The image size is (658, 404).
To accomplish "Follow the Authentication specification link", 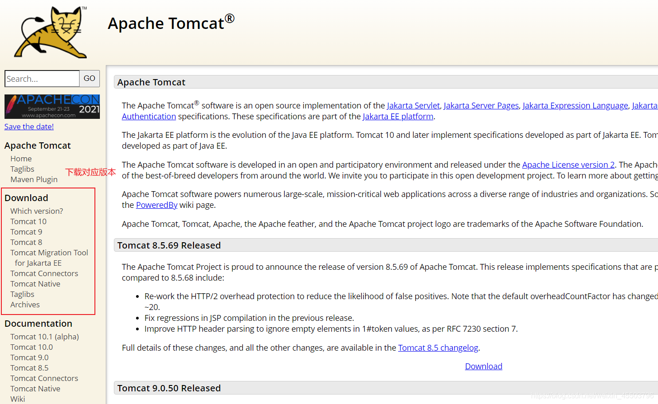I will (x=149, y=116).
